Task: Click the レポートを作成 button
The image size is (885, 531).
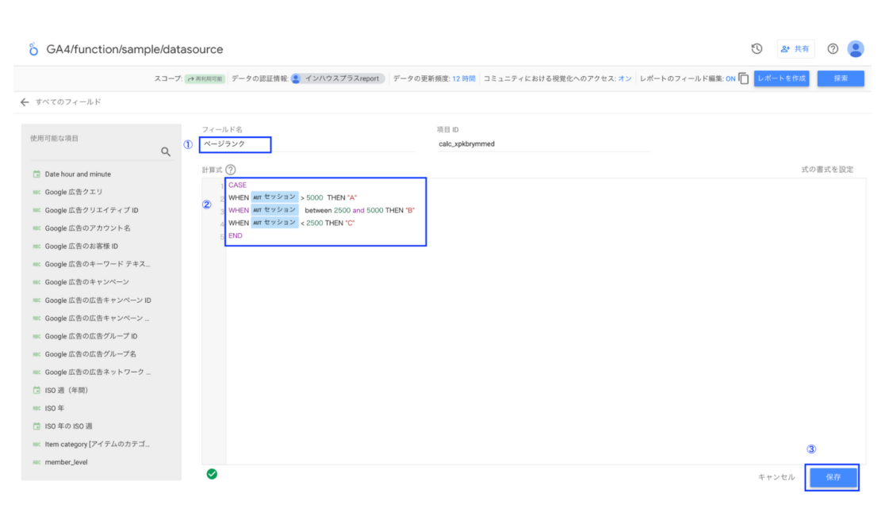Action: pyautogui.click(x=781, y=78)
